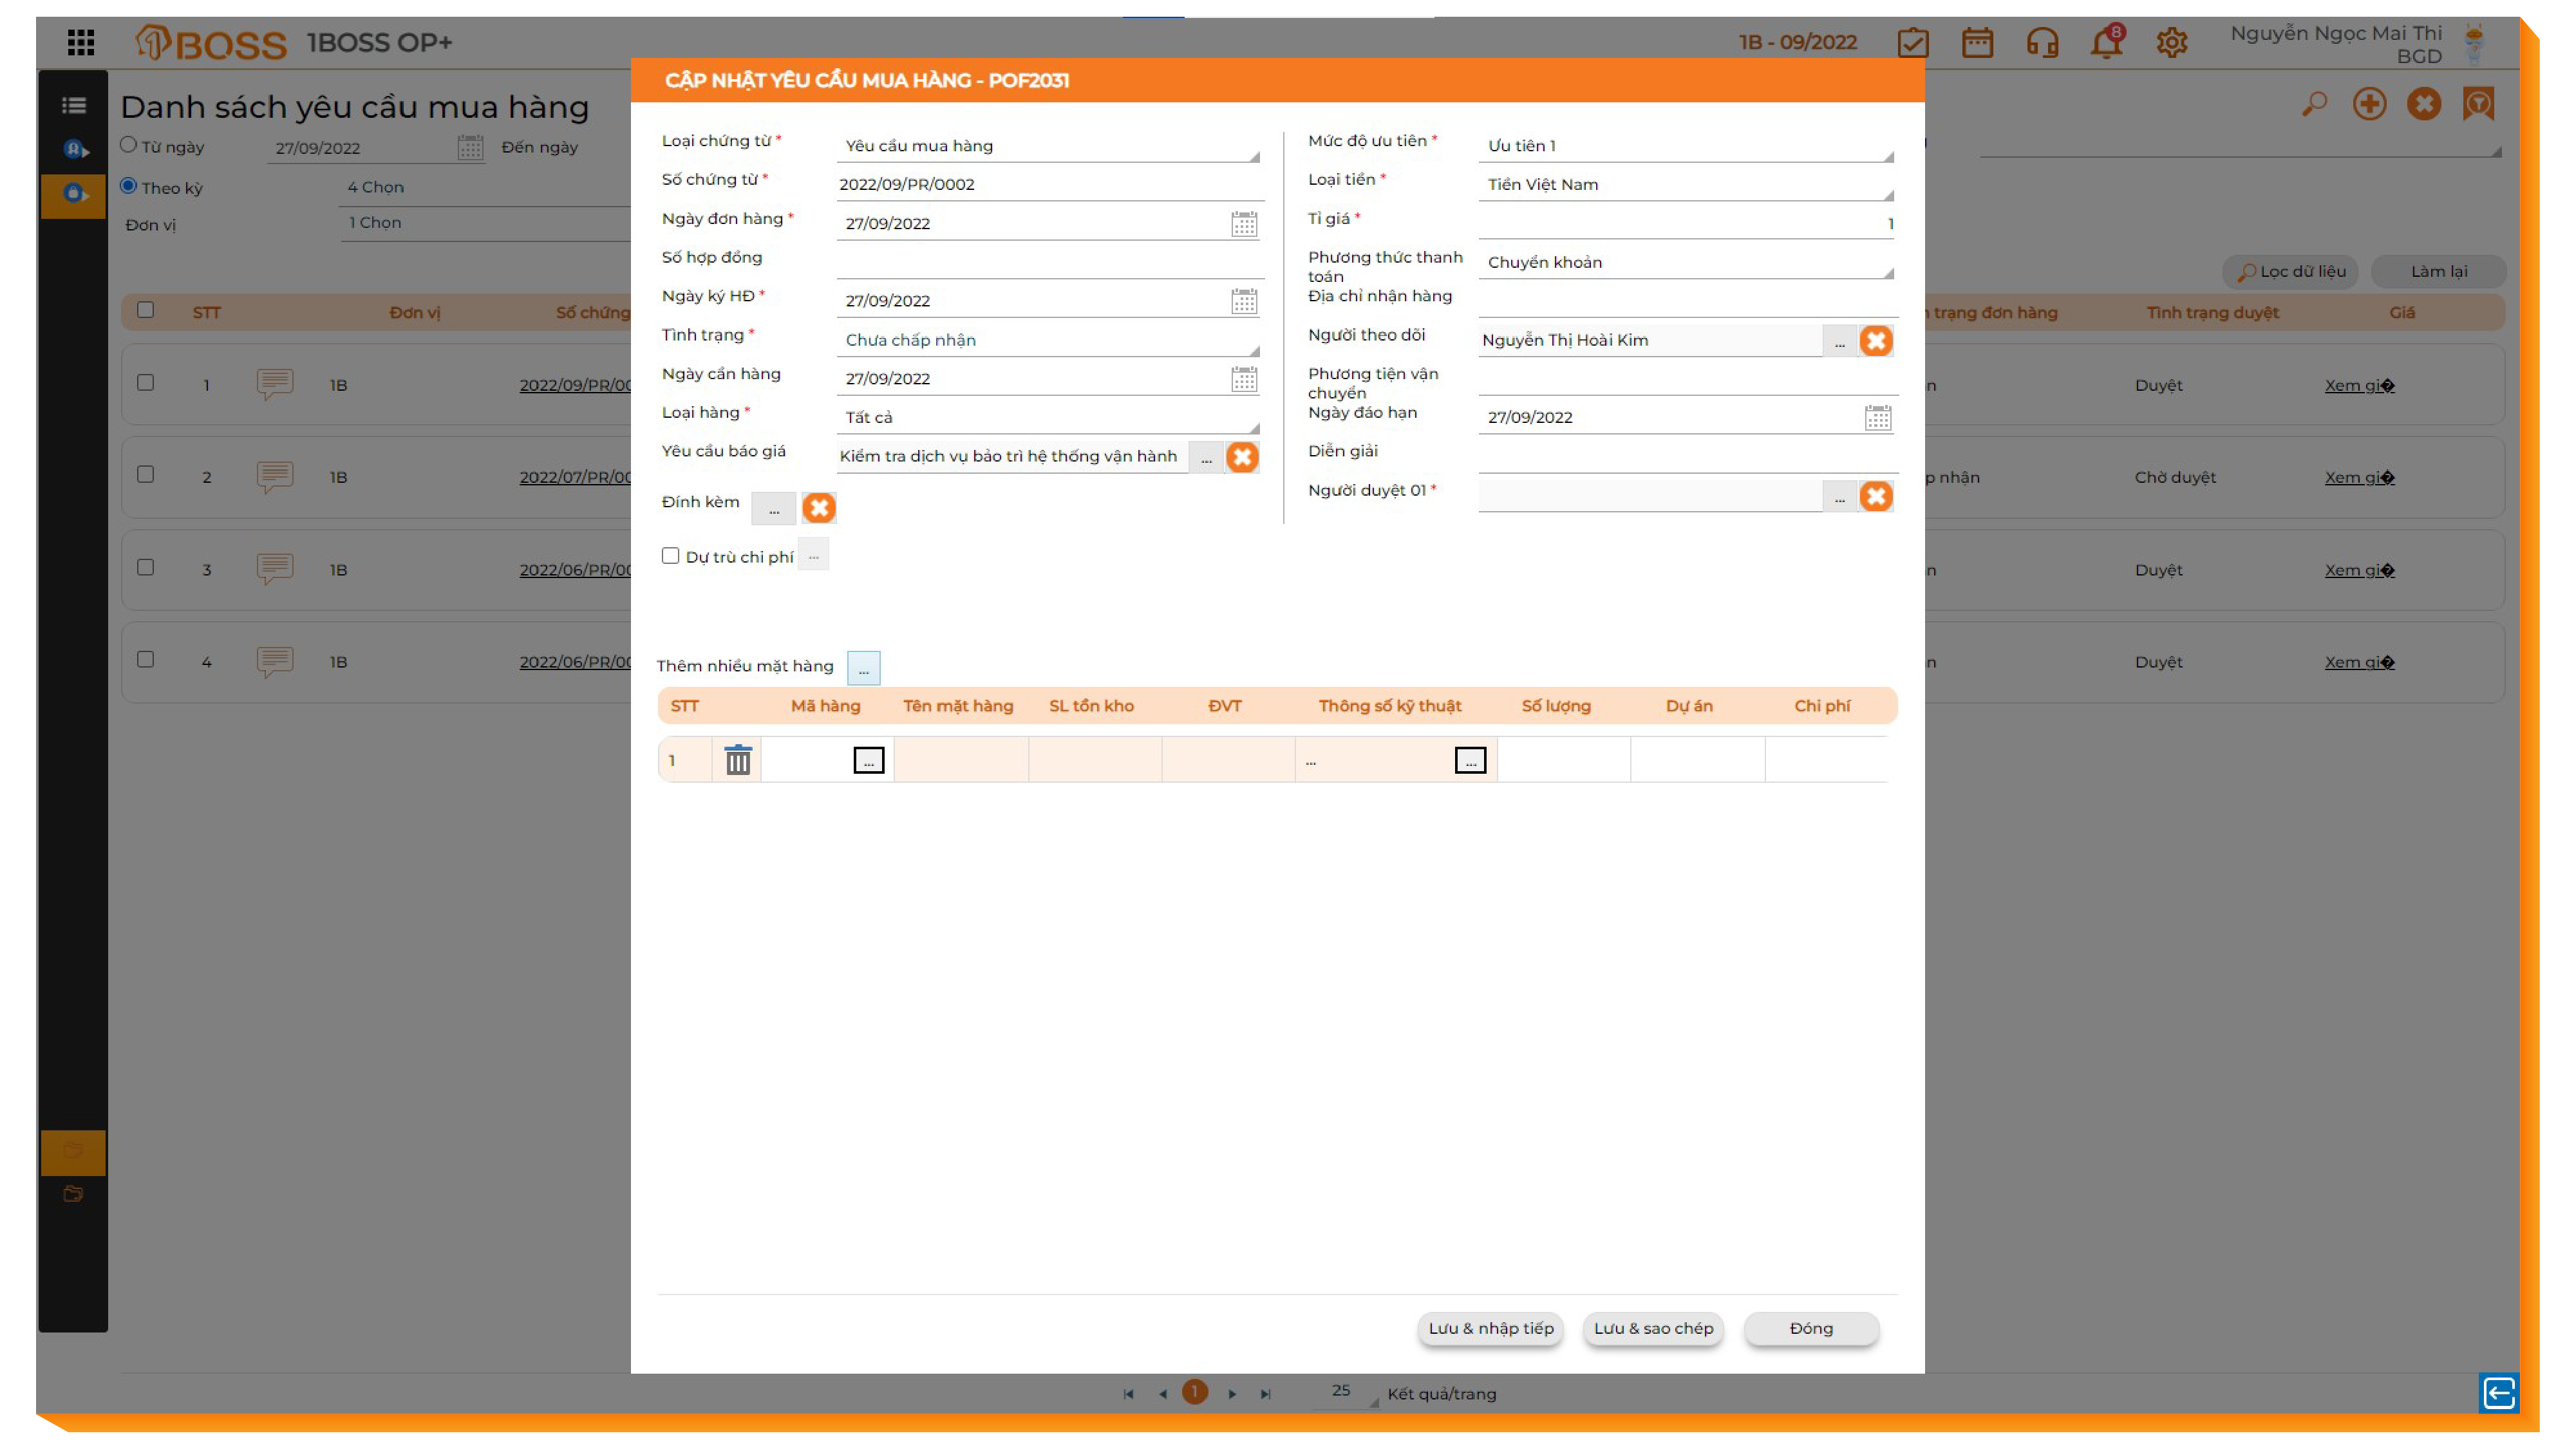Go to page 1 in pagination

[1194, 1393]
